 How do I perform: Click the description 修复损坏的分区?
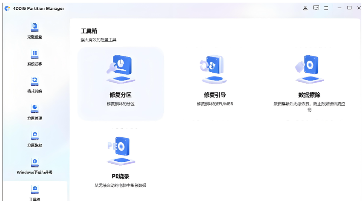tap(120, 104)
